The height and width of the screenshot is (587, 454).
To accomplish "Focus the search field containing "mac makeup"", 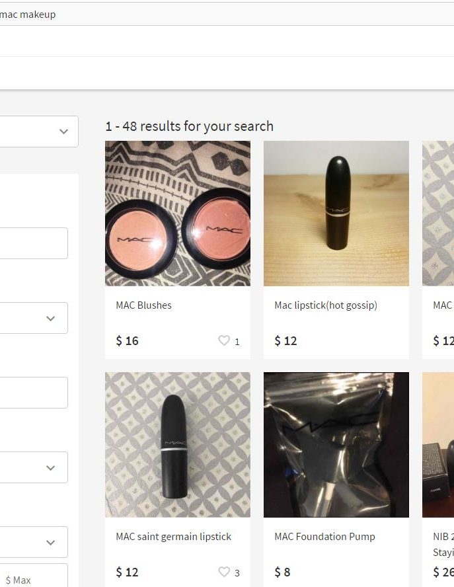I will 198,15.
